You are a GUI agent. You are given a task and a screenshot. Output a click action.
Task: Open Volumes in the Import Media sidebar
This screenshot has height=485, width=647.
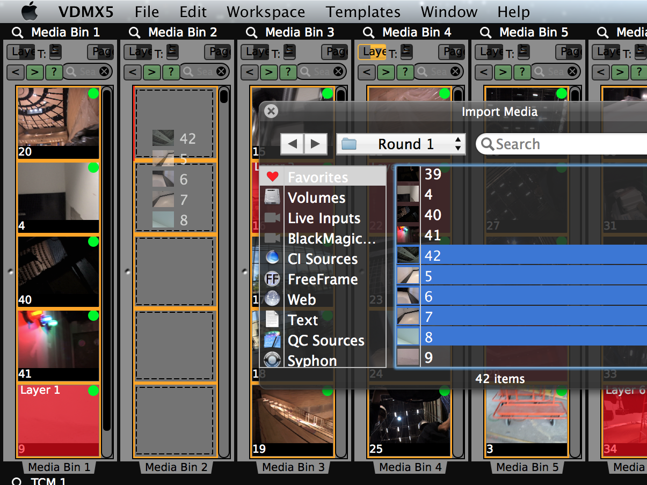316,197
